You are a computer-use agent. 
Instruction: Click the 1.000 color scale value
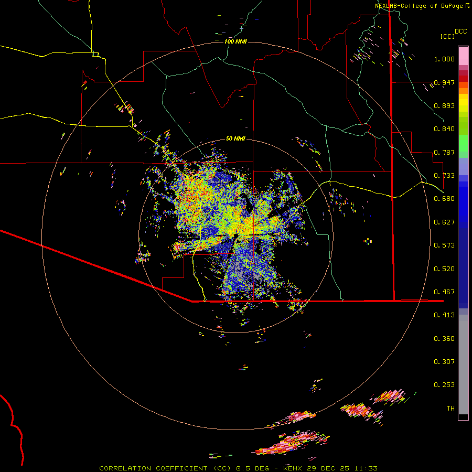[x=444, y=59]
